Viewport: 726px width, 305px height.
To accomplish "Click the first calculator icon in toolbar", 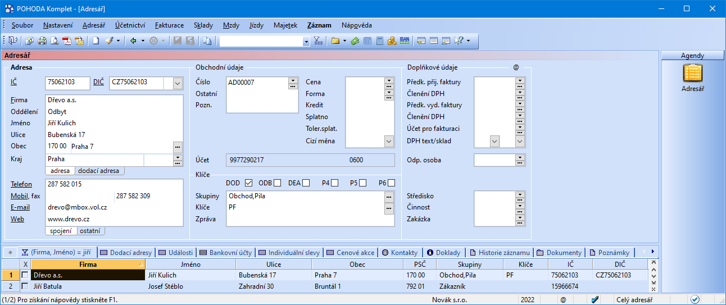I will point(367,40).
